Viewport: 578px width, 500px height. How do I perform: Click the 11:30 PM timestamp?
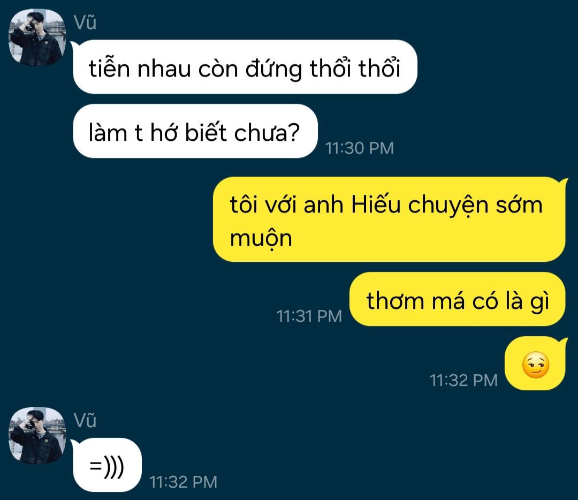click(360, 148)
